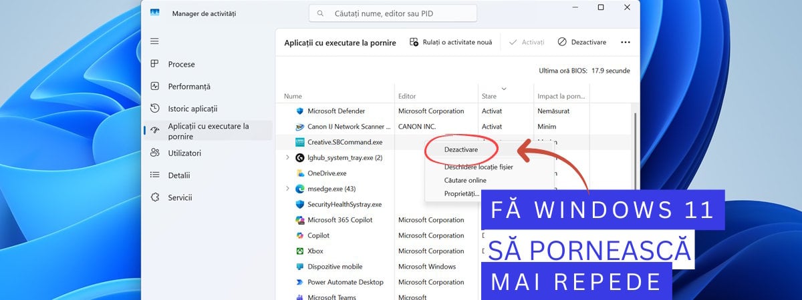Select Canon IJ Network Scanner row
This screenshot has height=300, width=802.
pos(454,127)
